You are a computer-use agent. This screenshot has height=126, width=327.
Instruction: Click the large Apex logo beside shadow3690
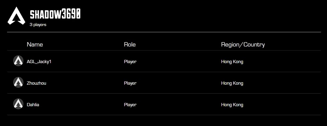pyautogui.click(x=16, y=16)
